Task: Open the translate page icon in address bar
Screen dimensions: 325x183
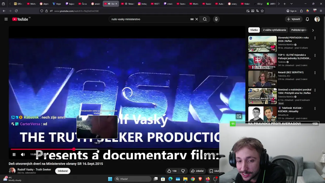Action: click(x=257, y=11)
